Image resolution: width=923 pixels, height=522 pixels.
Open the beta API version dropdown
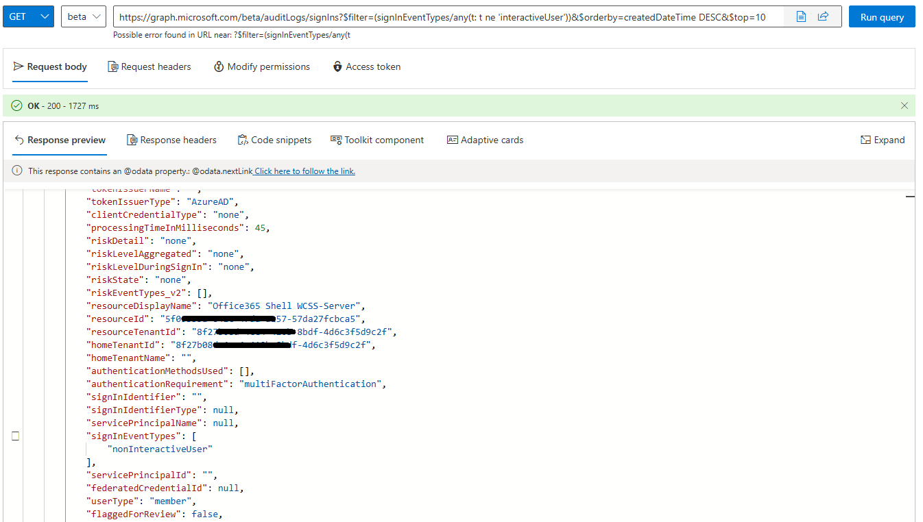(83, 15)
